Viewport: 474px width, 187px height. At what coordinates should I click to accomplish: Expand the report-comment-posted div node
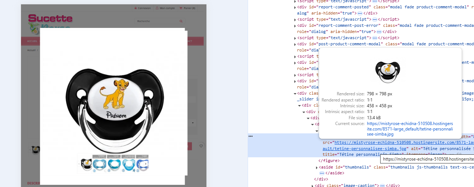[x=295, y=7]
